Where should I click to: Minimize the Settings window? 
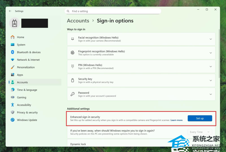click(x=198, y=9)
